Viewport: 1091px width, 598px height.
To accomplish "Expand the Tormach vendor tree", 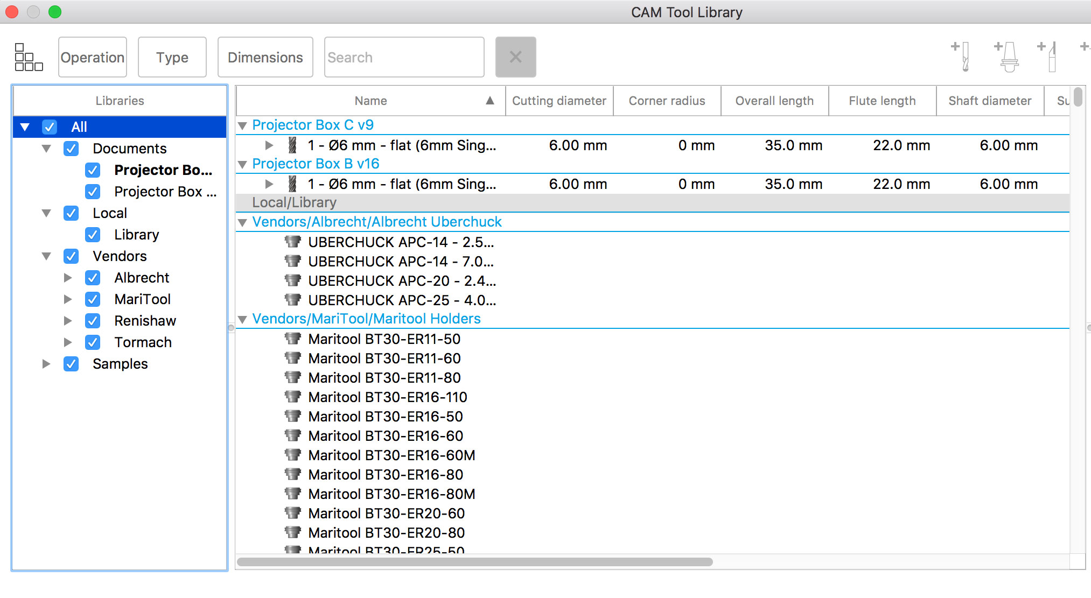I will pos(68,342).
